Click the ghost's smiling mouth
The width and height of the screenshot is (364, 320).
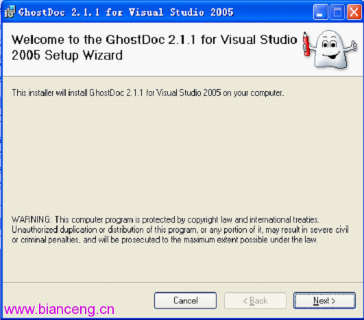pyautogui.click(x=330, y=56)
